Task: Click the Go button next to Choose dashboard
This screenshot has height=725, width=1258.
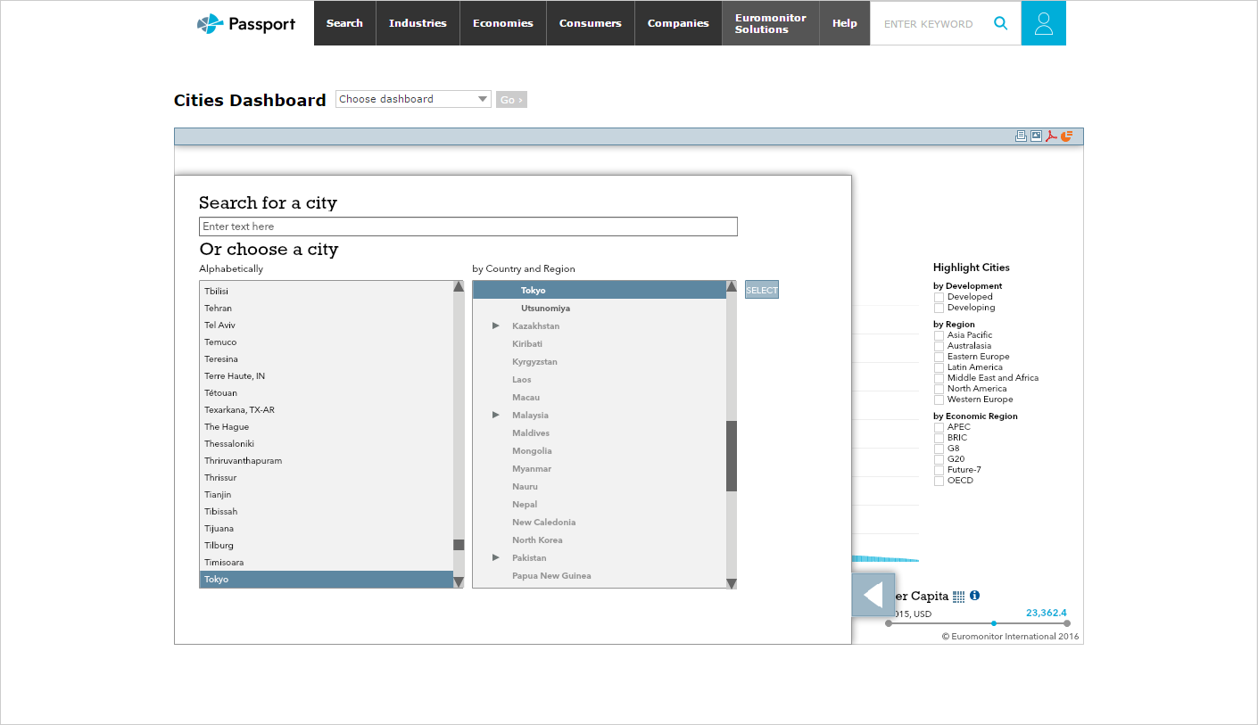Action: tap(510, 99)
